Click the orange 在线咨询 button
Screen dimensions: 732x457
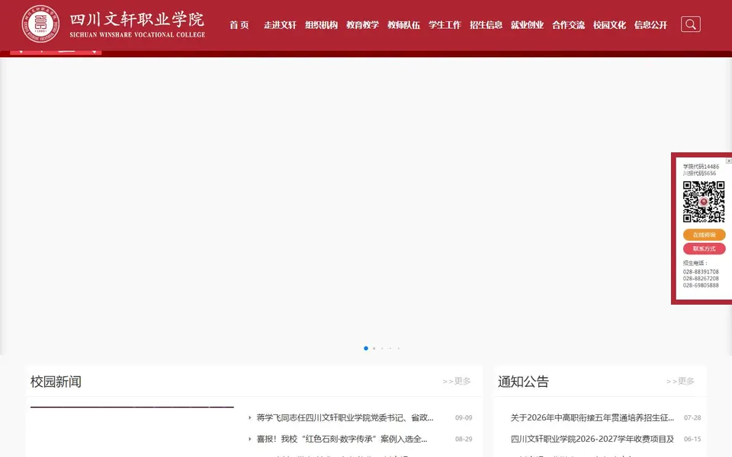point(704,235)
